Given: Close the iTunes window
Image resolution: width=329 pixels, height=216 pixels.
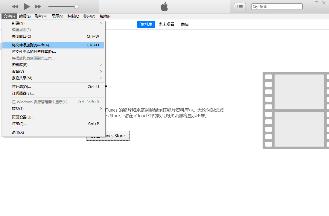Looking at the screenshot, I should pyautogui.click(x=324, y=3).
